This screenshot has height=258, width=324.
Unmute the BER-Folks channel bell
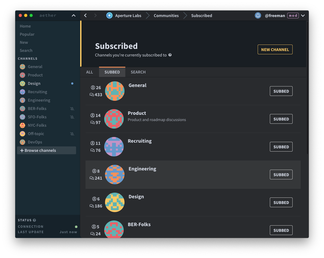tap(72, 109)
